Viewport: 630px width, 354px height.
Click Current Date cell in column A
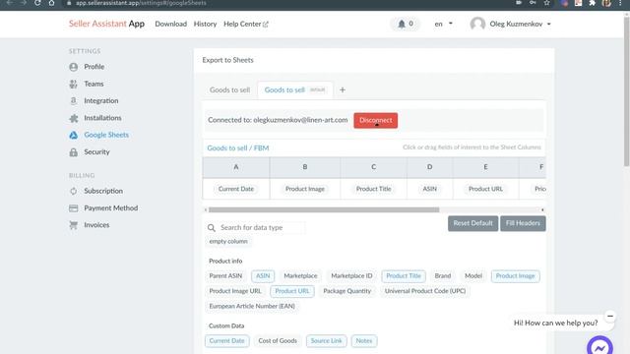coord(236,189)
